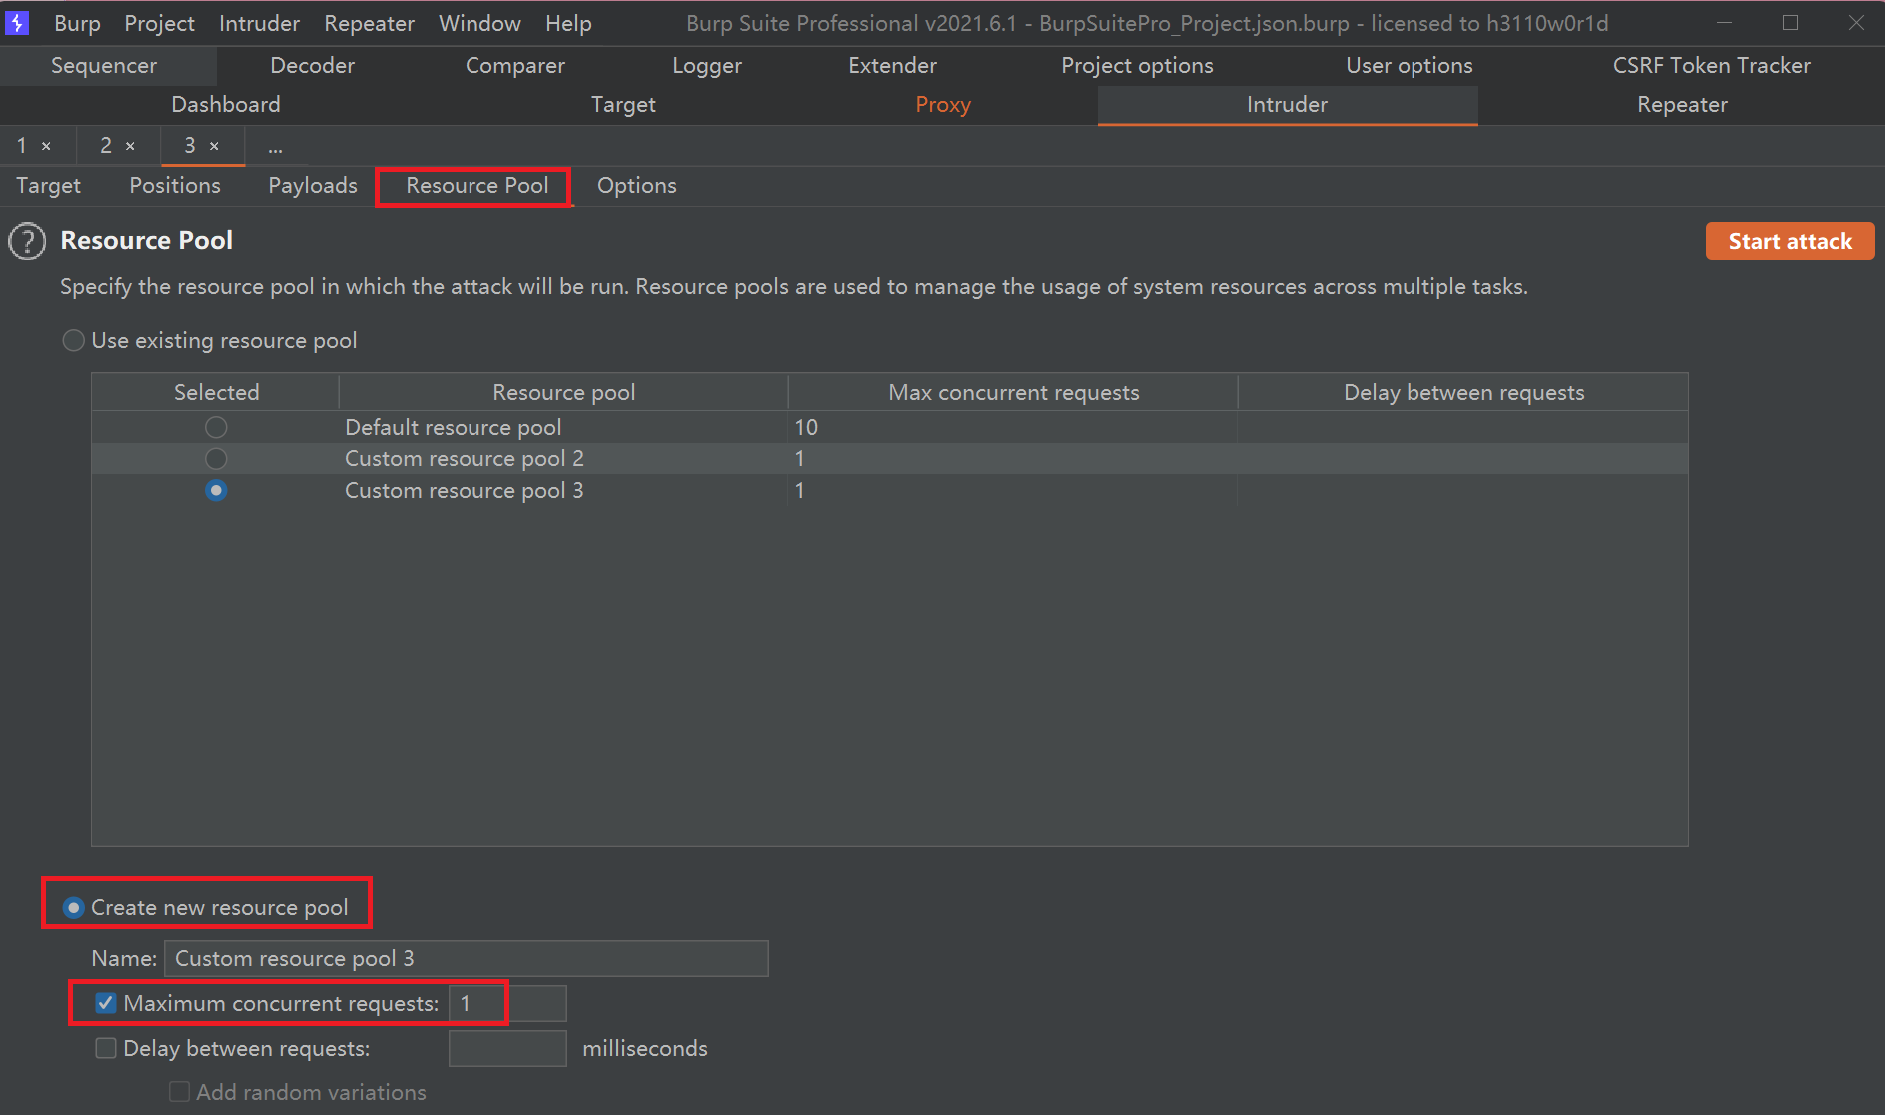
Task: Open the Intruder menu in menu bar
Action: (259, 23)
